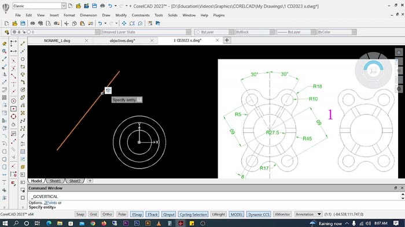Open the Modify menu
The width and height of the screenshot is (405, 227).
pyautogui.click(x=121, y=15)
